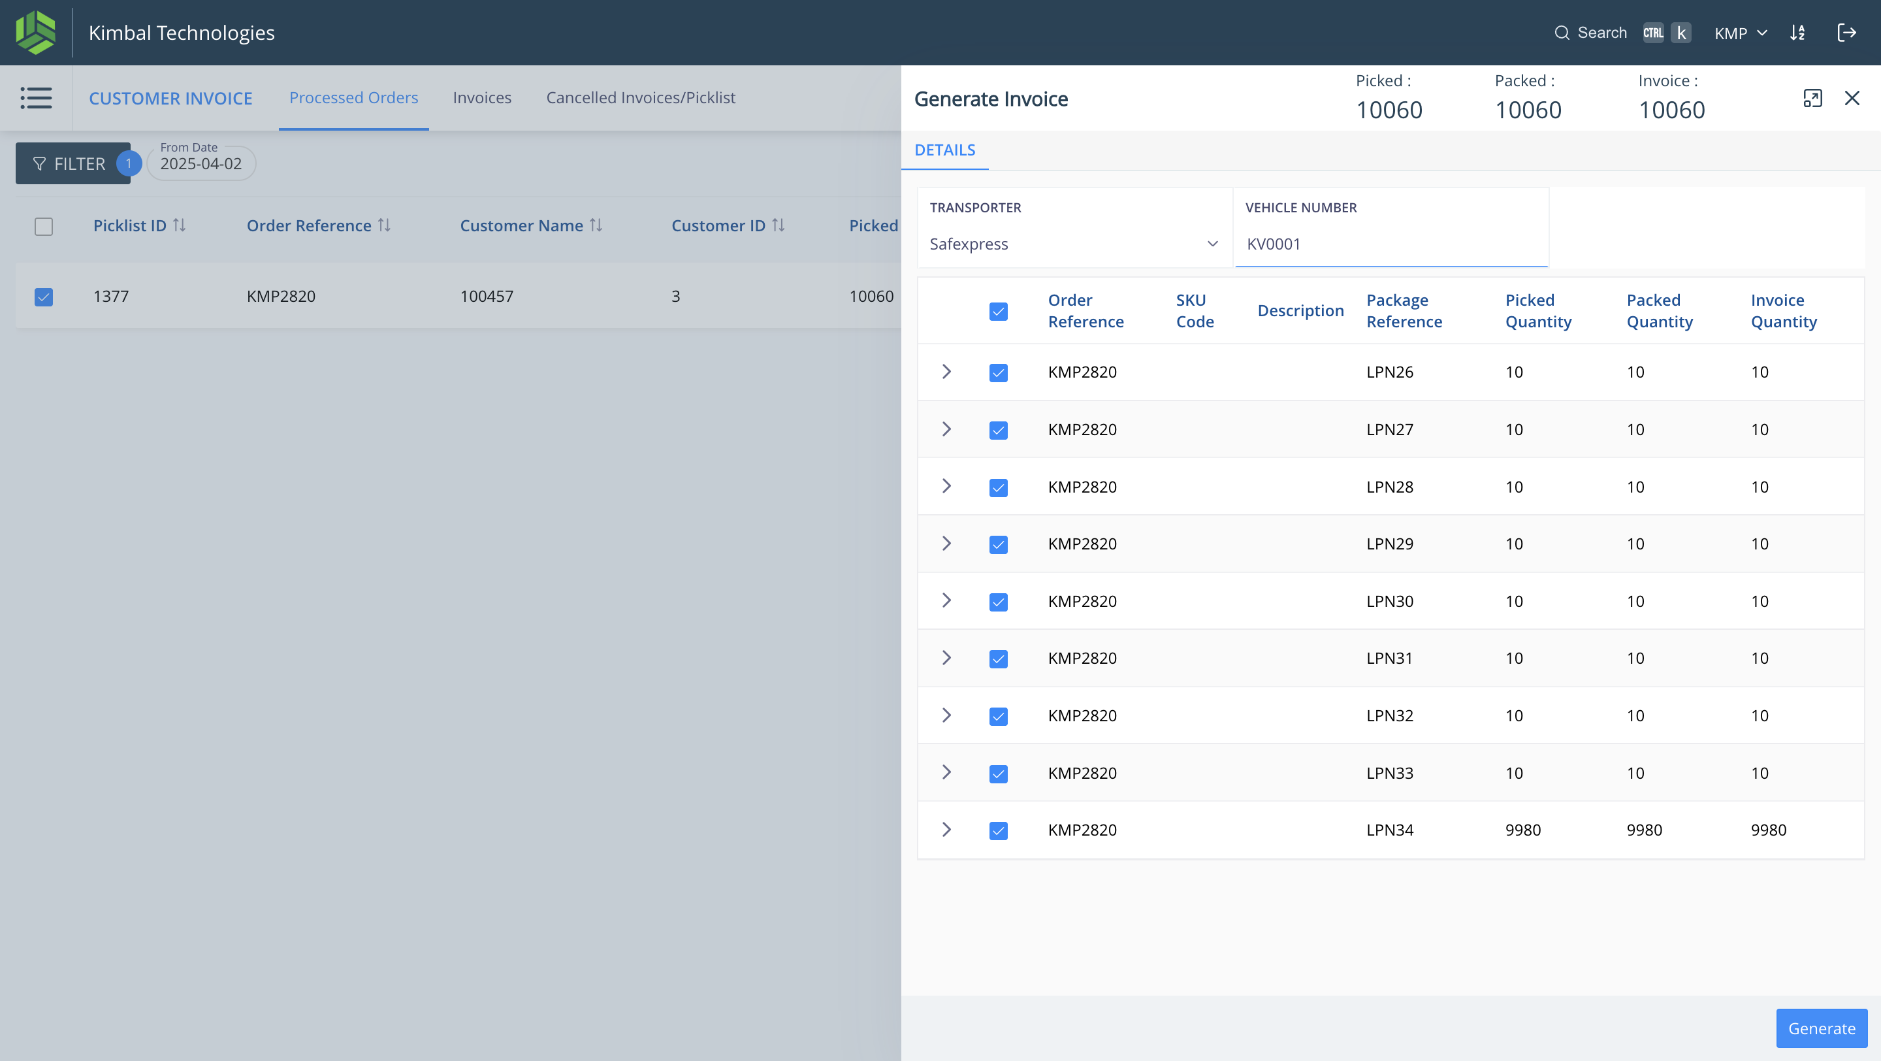Uncheck the LPN26 row checkbox
Image resolution: width=1881 pixels, height=1061 pixels.
pyautogui.click(x=998, y=372)
